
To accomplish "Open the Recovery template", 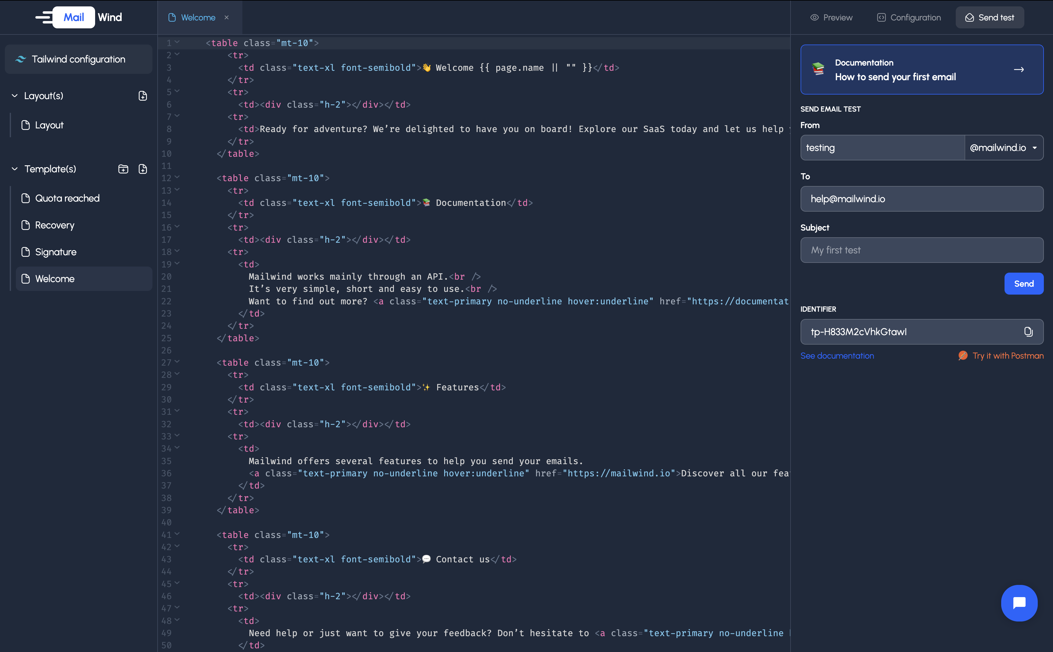I will 84,225.
